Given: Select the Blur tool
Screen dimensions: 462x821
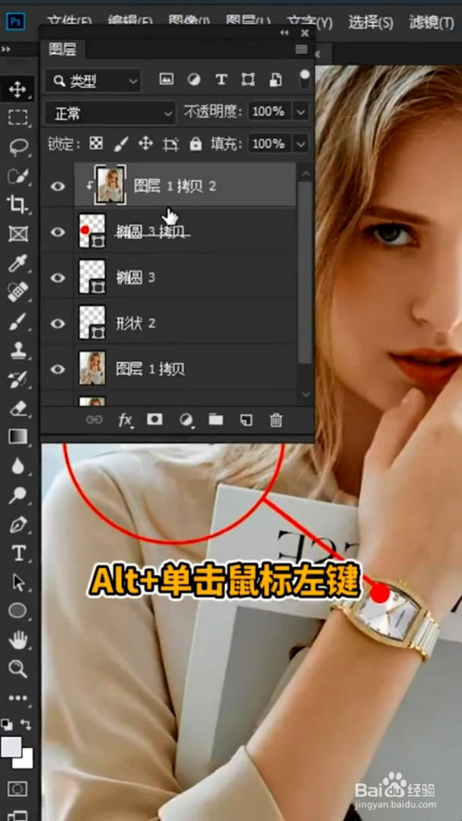Looking at the screenshot, I should [18, 466].
